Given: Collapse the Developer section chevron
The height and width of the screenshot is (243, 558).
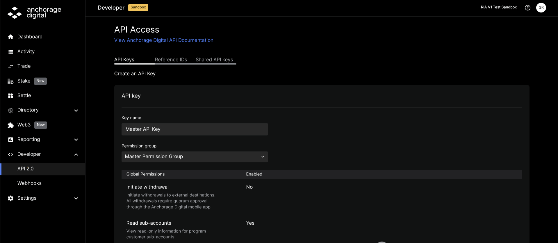Looking at the screenshot, I should 76,155.
